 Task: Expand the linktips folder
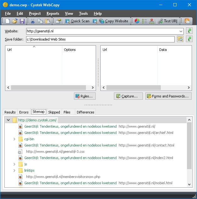14,170
